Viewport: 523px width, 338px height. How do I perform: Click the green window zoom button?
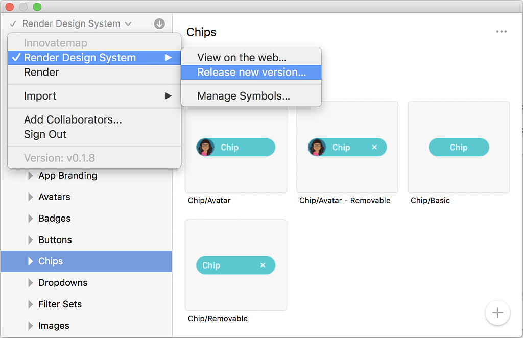pyautogui.click(x=37, y=7)
